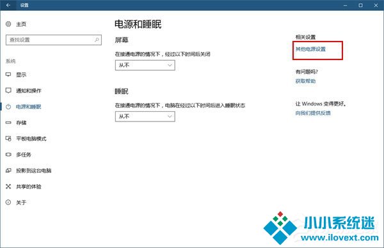Click the Power & sleep (电源和睡眠) icon
Viewport: 384px width, 248px height.
tap(8, 107)
